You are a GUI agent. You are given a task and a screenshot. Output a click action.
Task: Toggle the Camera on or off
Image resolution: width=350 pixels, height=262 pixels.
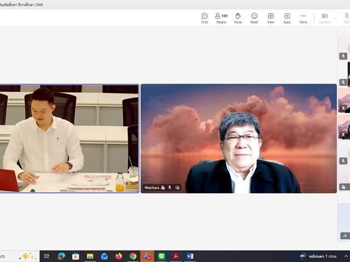(324, 18)
